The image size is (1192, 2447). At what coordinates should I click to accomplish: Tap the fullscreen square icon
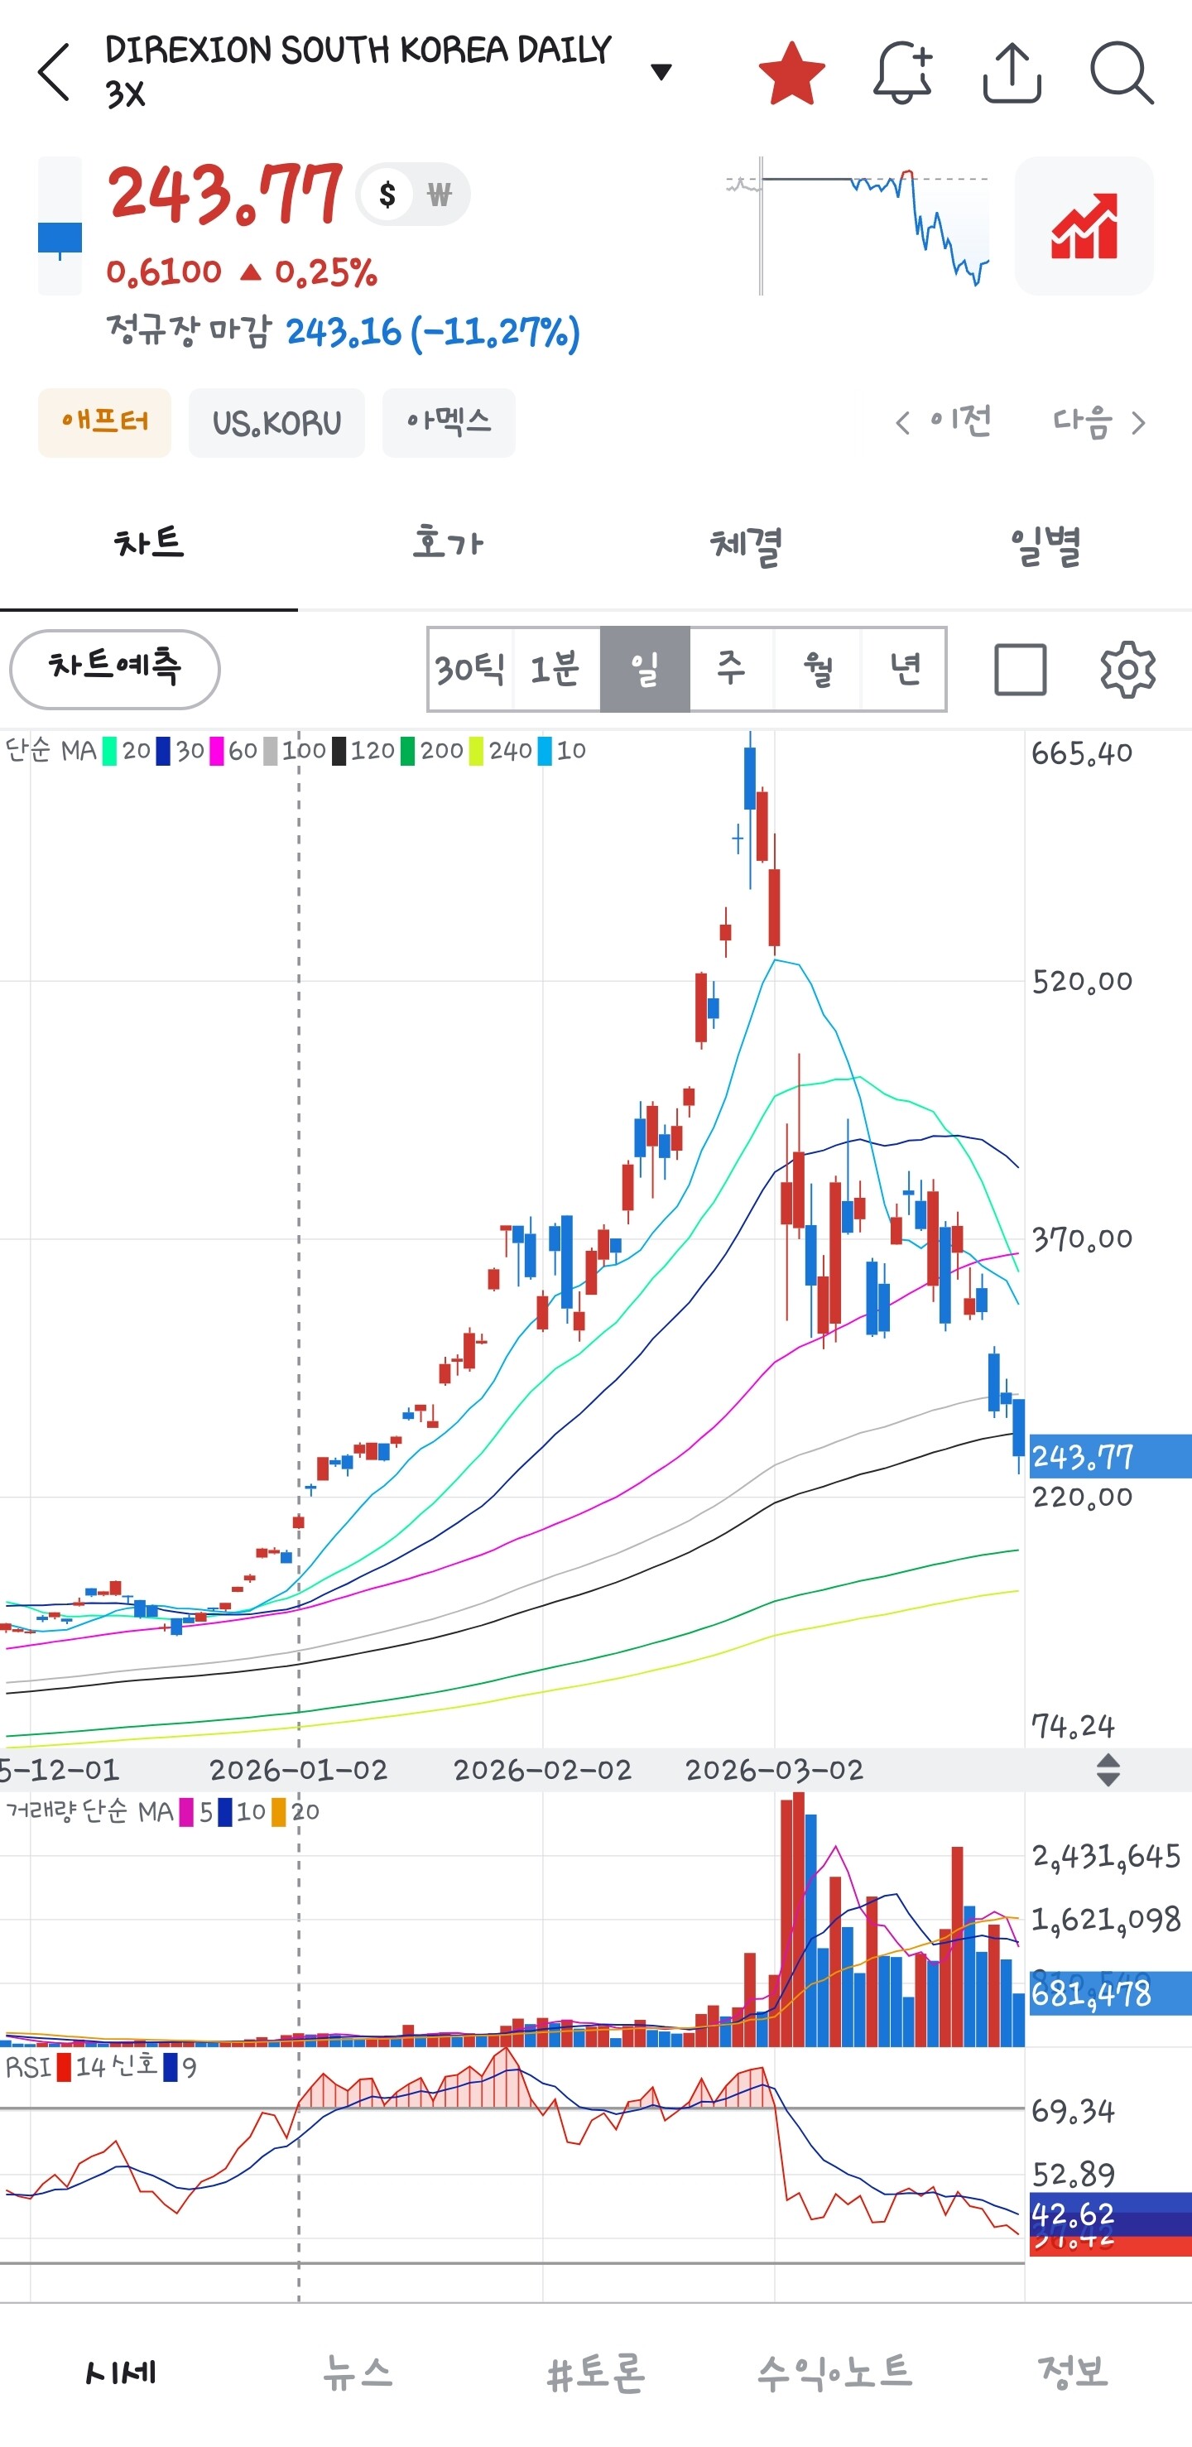click(x=1020, y=670)
